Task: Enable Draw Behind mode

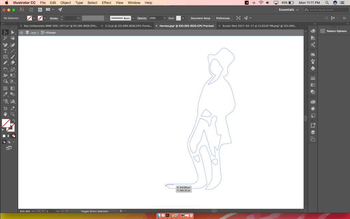Action: pos(9,142)
